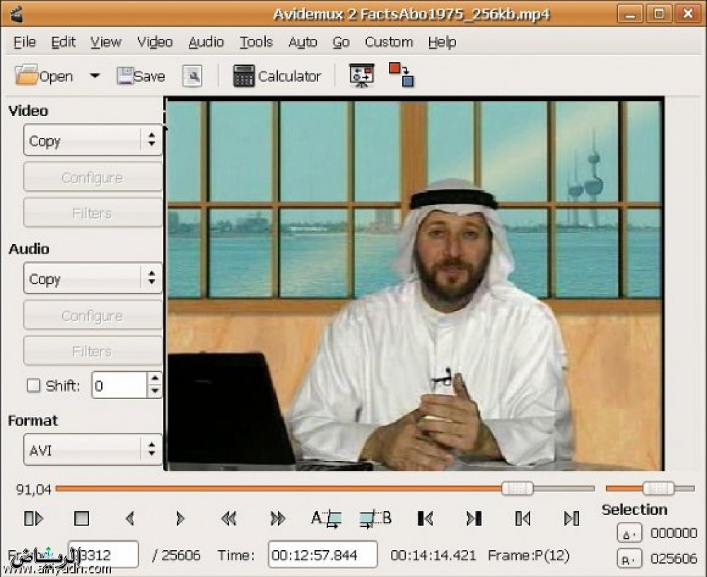The width and height of the screenshot is (707, 577).
Task: Click the Time input field 00:12:57.844
Action: click(x=323, y=554)
